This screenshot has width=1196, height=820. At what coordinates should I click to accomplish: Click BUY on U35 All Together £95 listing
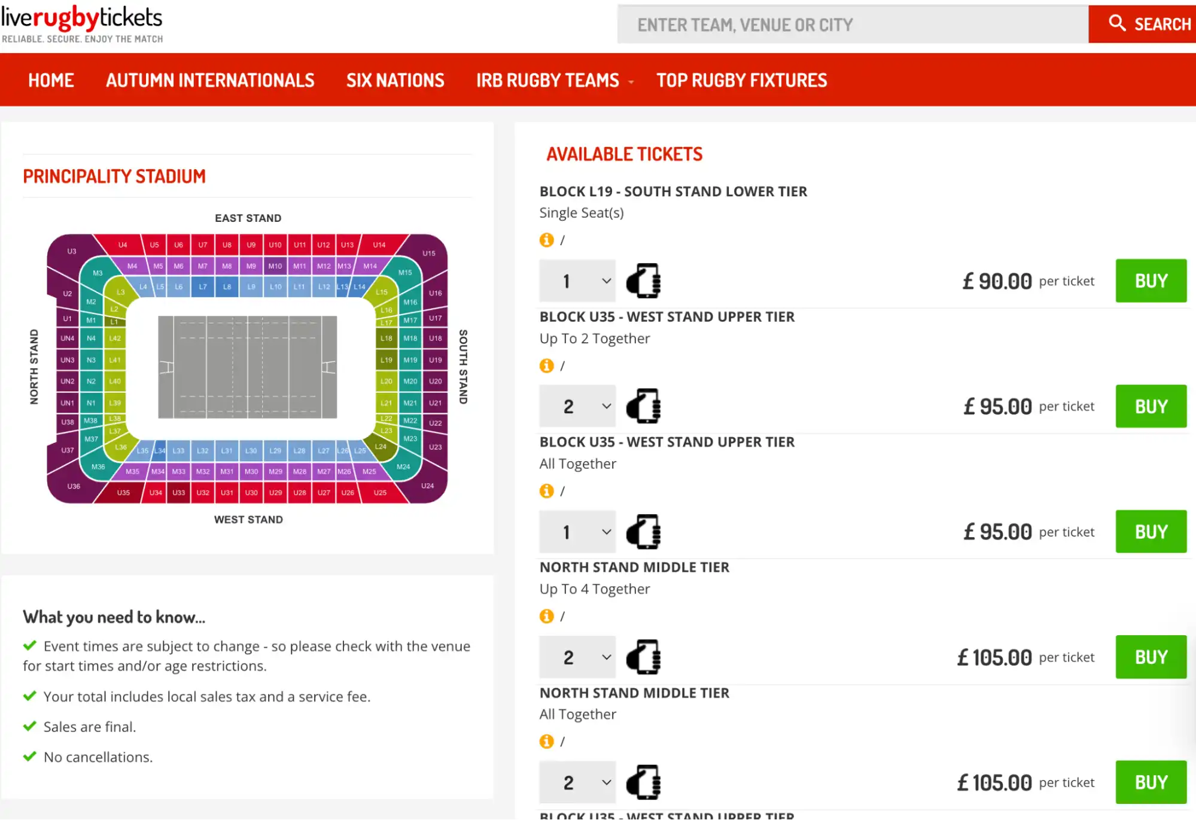[x=1150, y=531]
